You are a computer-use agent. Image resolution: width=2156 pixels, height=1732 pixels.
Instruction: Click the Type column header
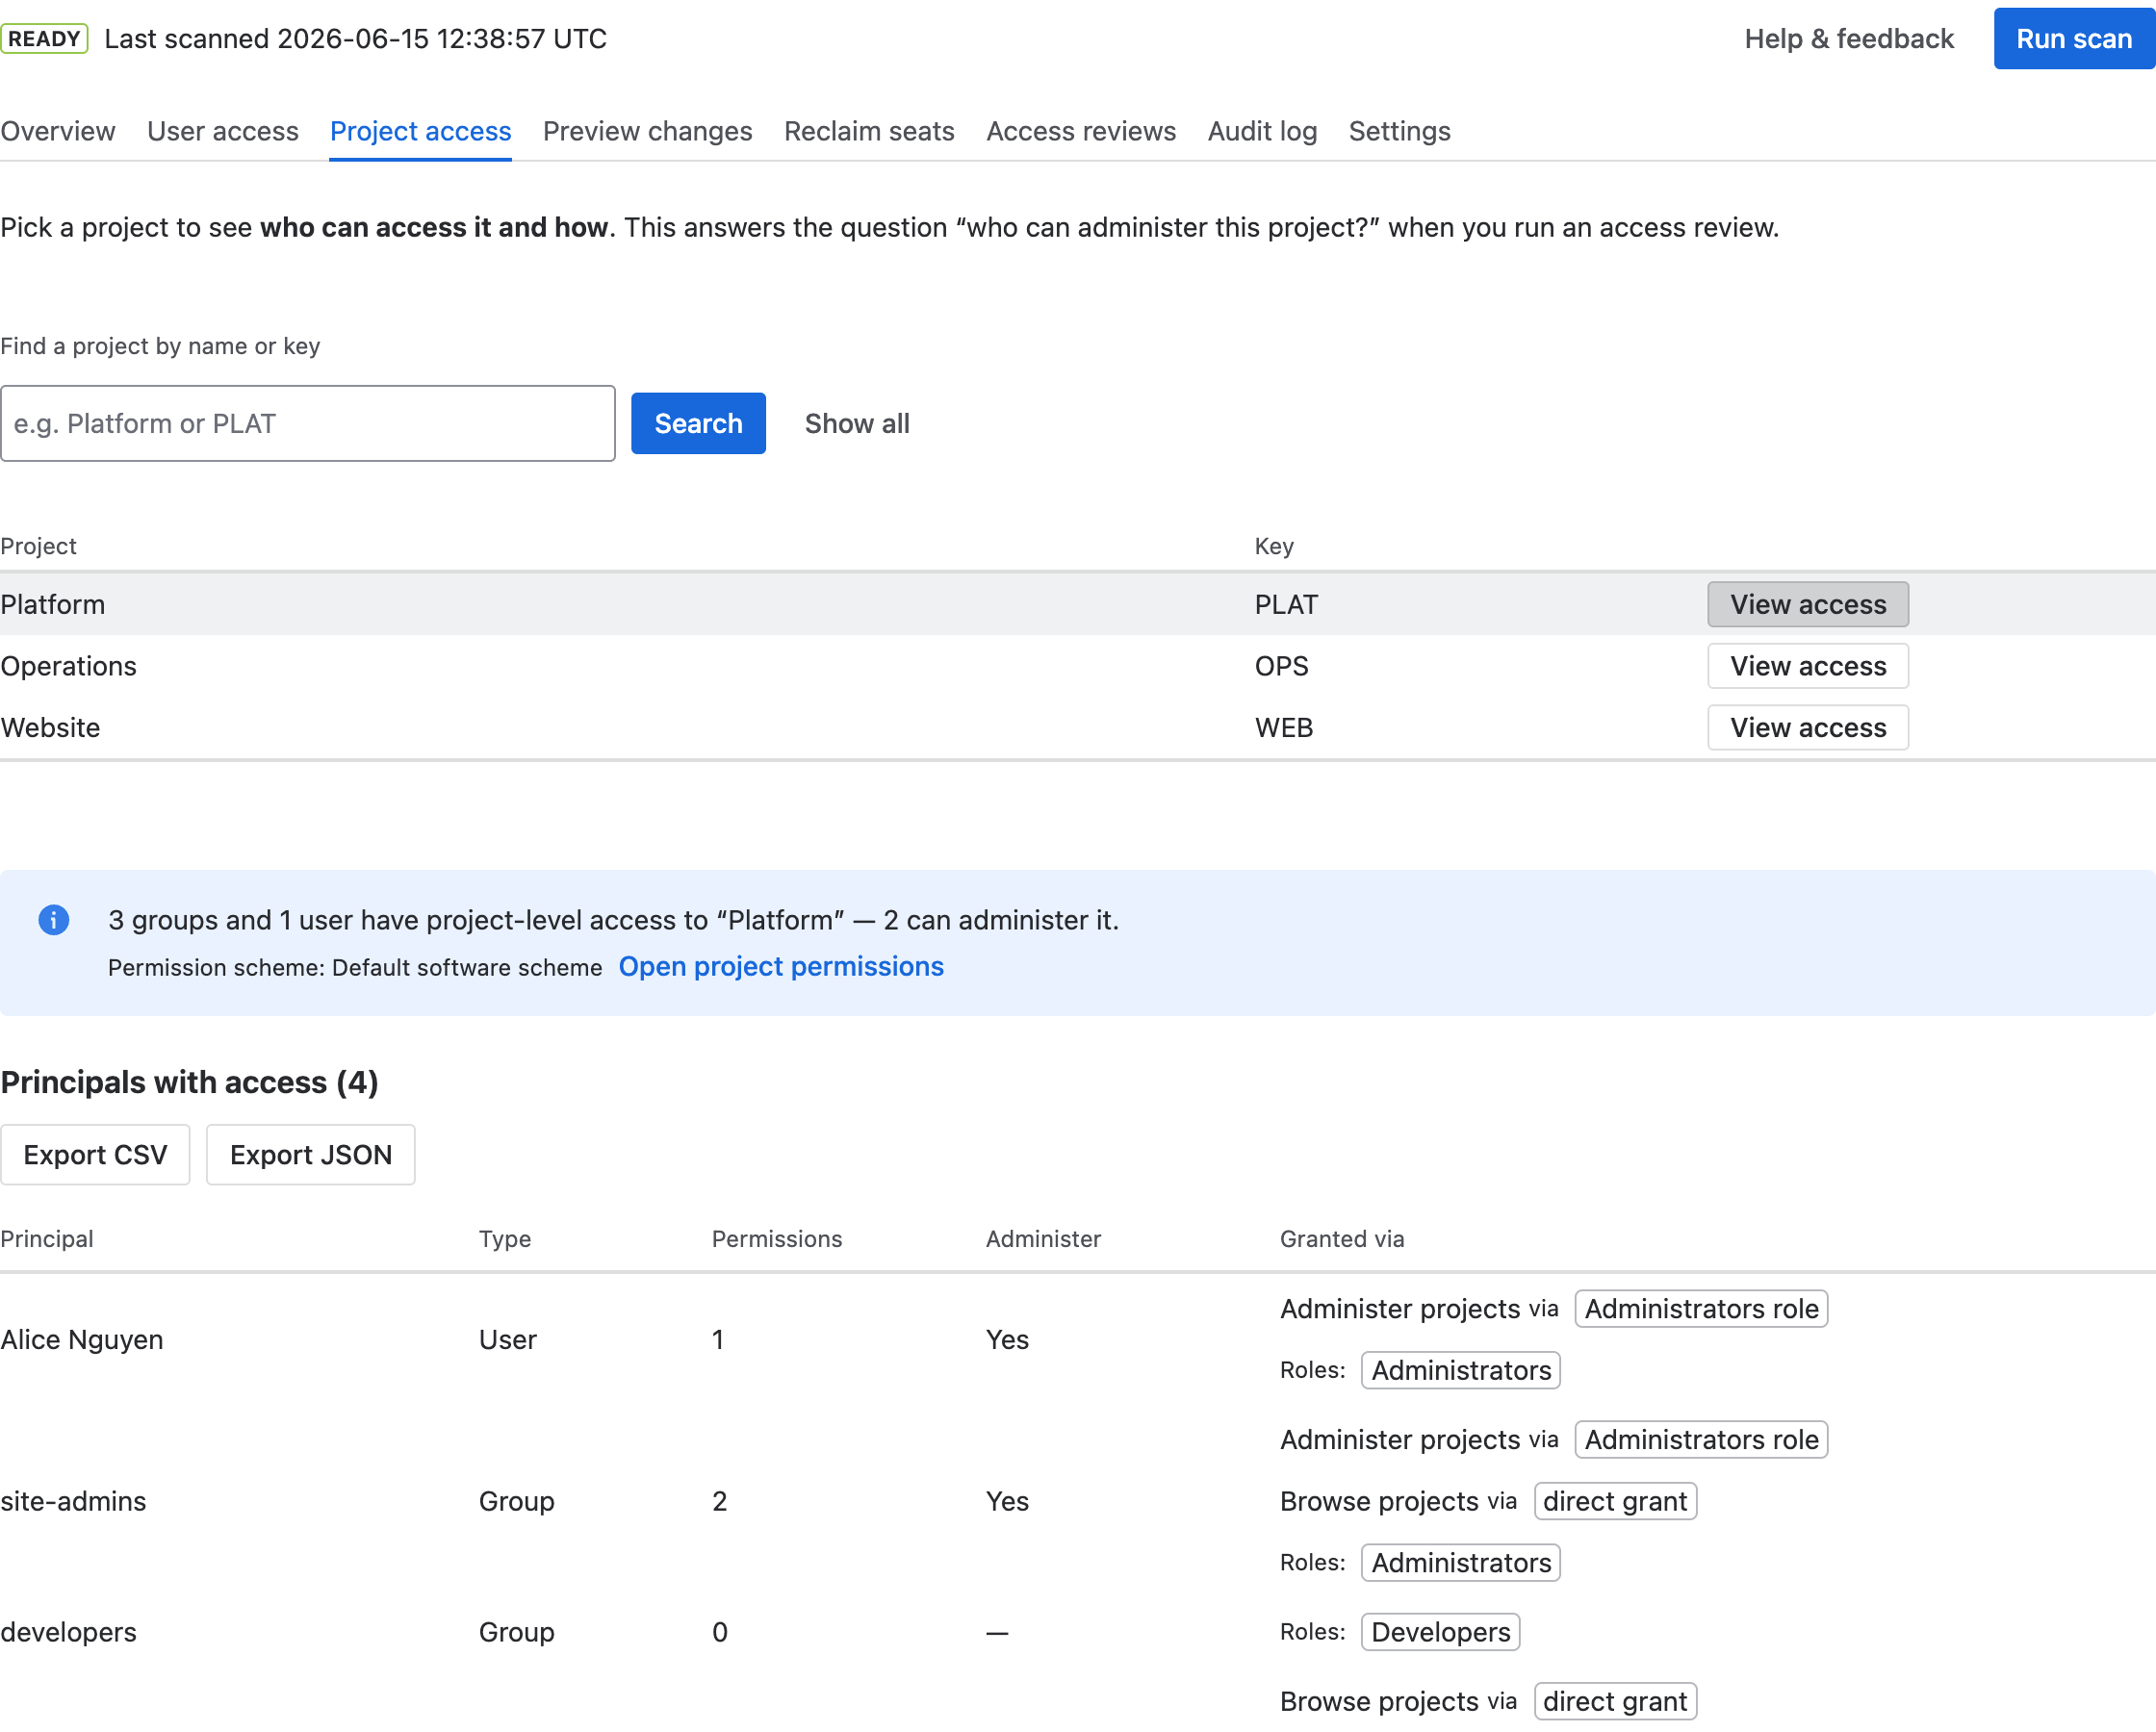[x=505, y=1239]
